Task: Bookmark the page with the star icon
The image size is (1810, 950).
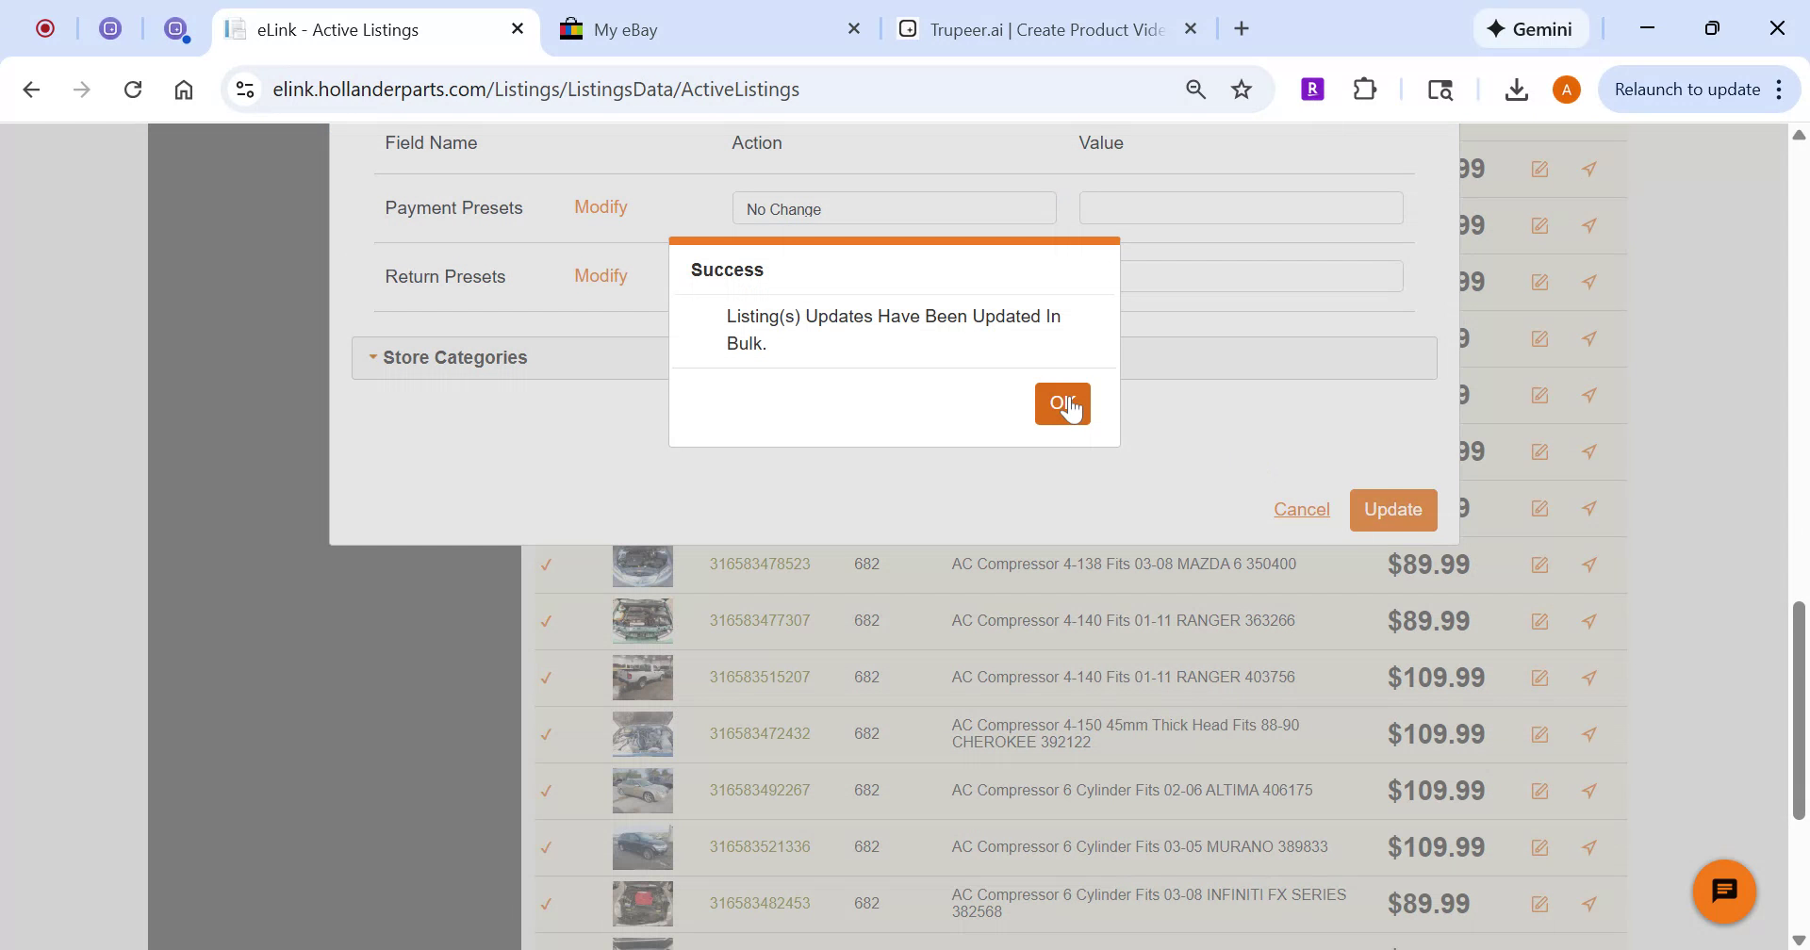Action: click(x=1241, y=89)
